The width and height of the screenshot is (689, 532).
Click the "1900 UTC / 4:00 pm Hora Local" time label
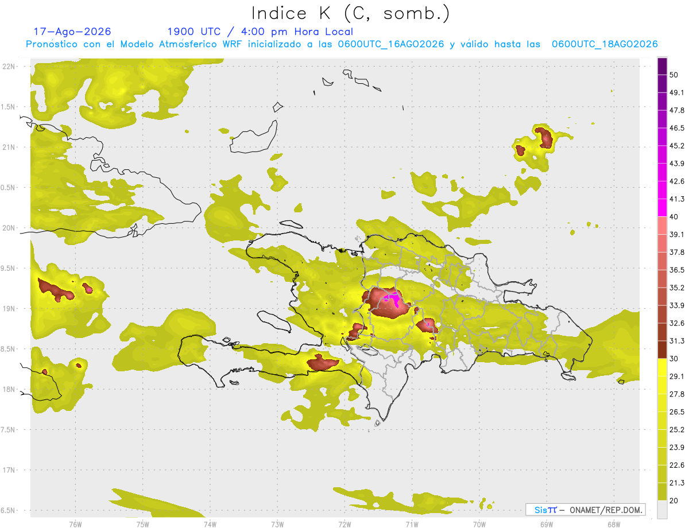pos(260,32)
